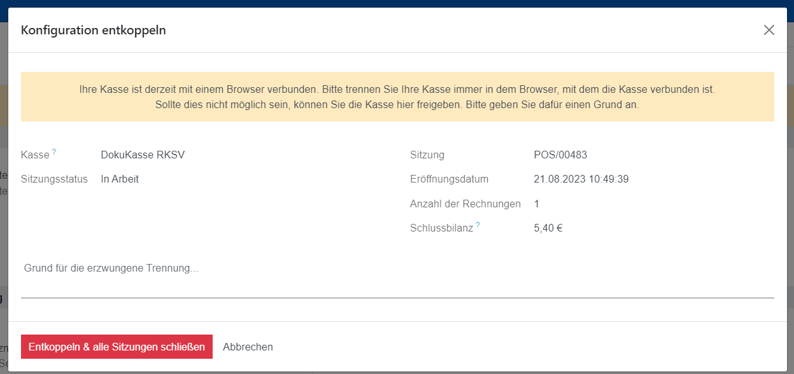Viewport: 794px width, 374px height.
Task: Click the closing balance value 5,40 €
Action: tap(548, 228)
